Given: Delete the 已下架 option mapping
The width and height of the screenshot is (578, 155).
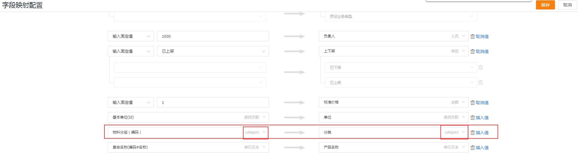Looking at the screenshot, I should point(481,67).
